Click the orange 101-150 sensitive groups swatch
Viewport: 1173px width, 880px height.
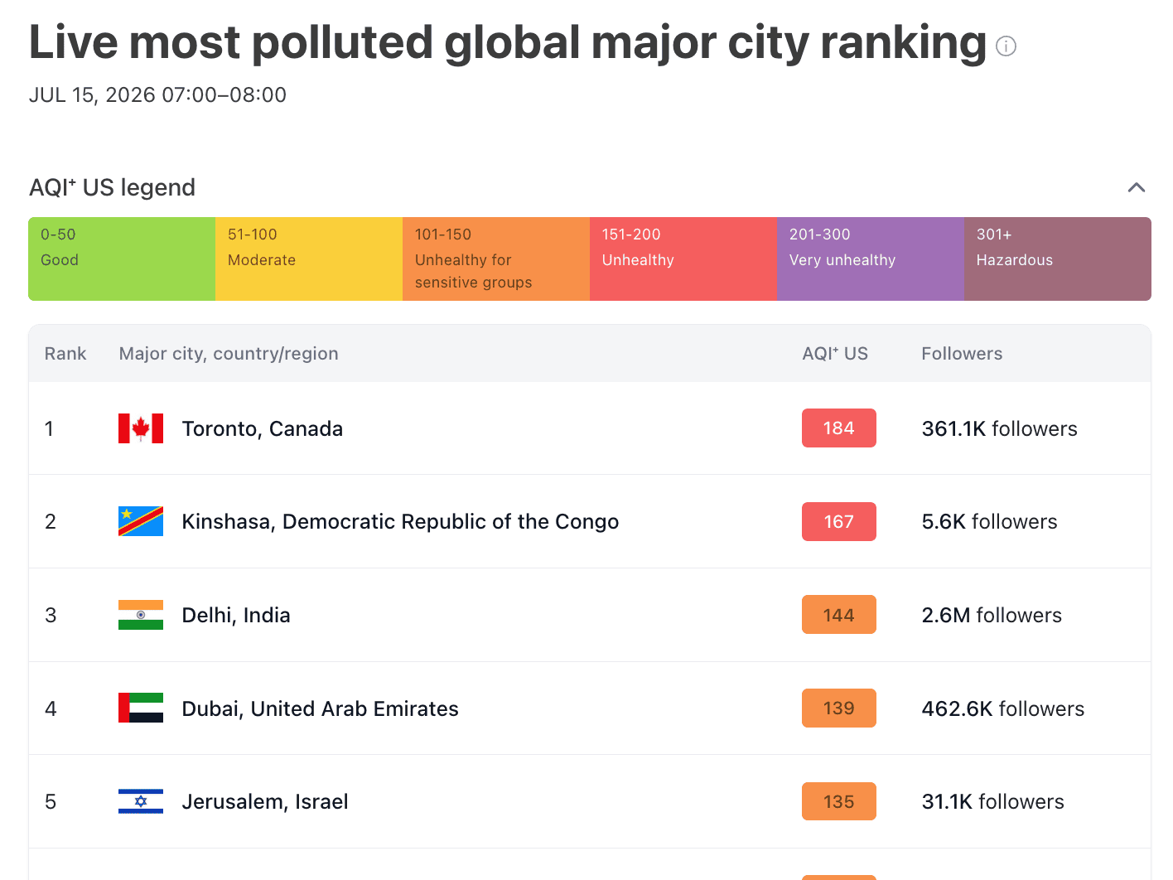point(496,259)
